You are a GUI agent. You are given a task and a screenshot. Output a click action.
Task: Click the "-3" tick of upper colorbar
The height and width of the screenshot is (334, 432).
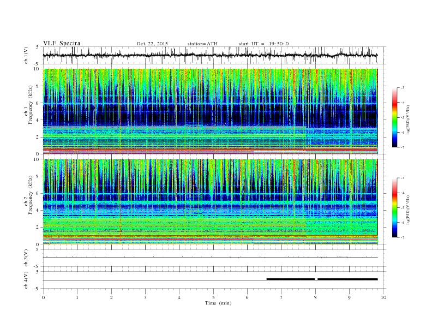tap(403, 88)
